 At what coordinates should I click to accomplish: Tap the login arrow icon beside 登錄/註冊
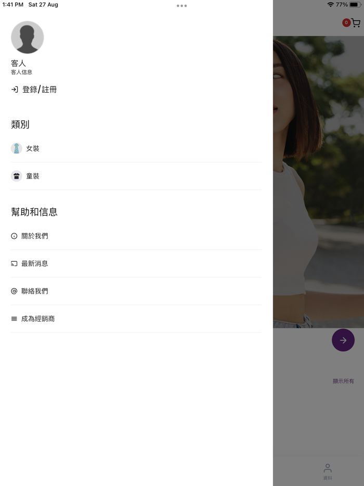15,89
